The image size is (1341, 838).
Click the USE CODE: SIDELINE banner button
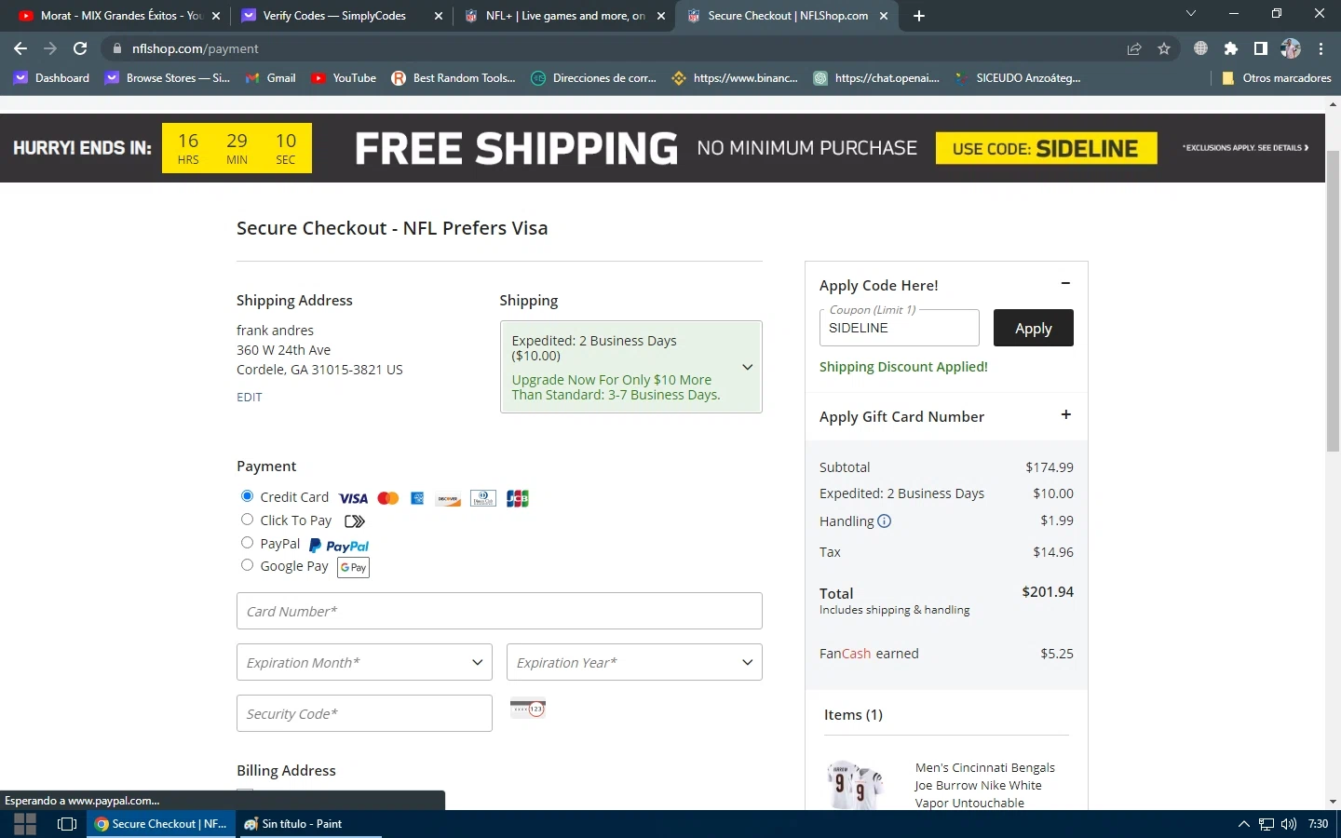pyautogui.click(x=1046, y=148)
